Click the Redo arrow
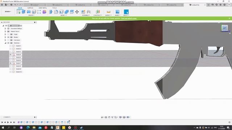This screenshot has width=232, height=130. tap(20, 5)
